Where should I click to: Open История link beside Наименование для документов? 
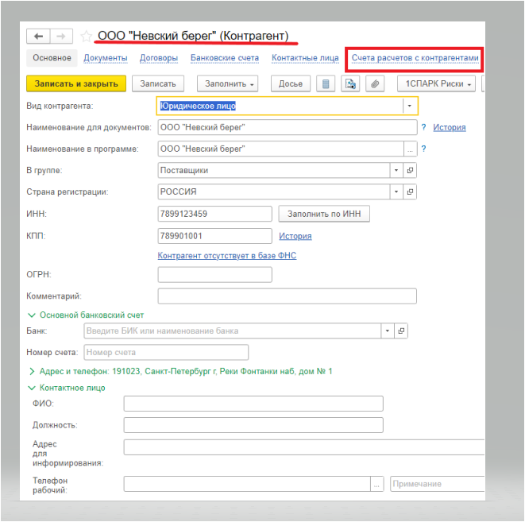click(450, 128)
